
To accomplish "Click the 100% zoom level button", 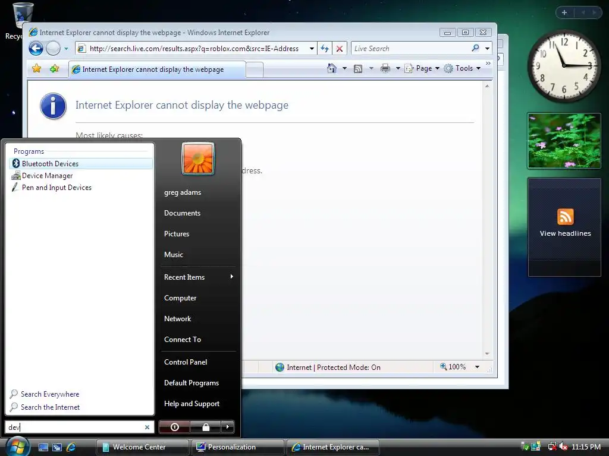I will pyautogui.click(x=453, y=367).
